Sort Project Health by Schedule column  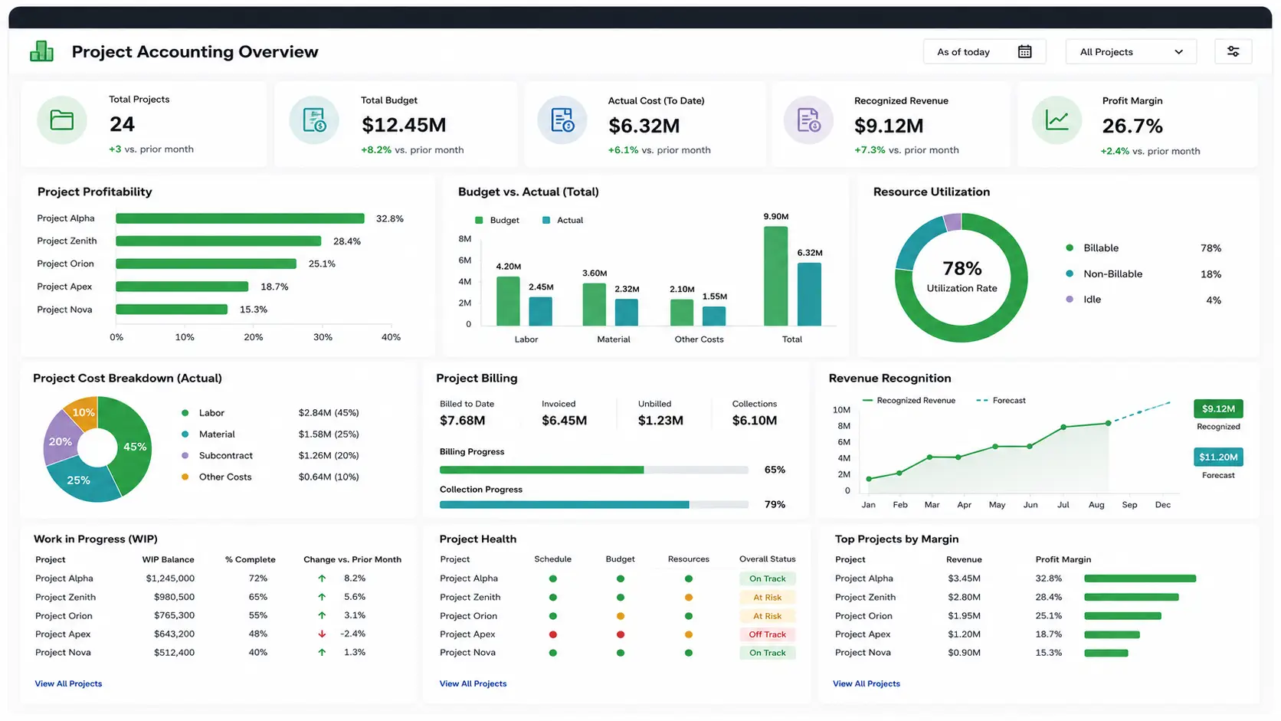click(552, 559)
